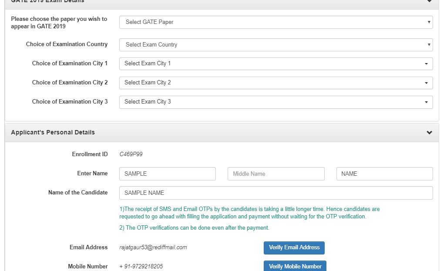
Task: Click the last name field containing NAME
Action: tap(384, 174)
